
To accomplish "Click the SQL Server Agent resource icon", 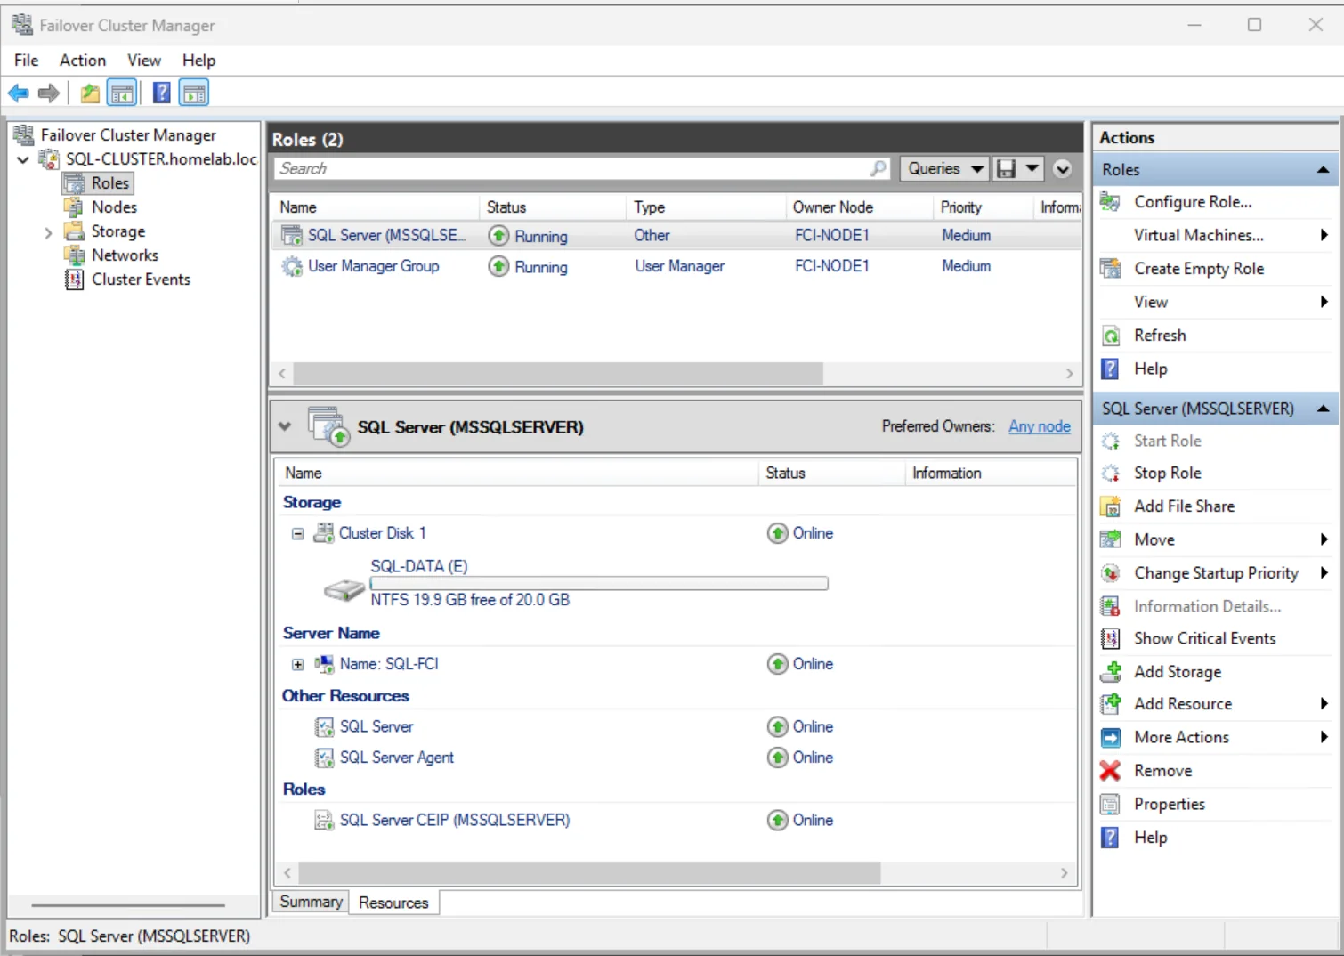I will click(x=325, y=758).
